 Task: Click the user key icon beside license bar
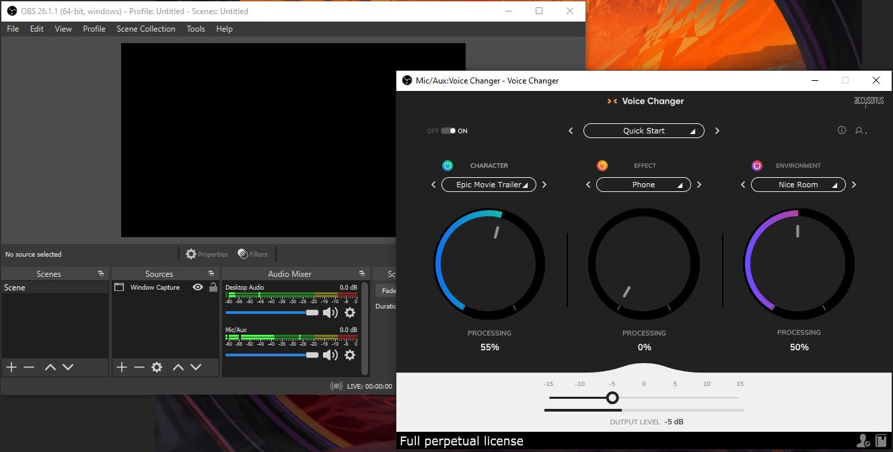(864, 441)
